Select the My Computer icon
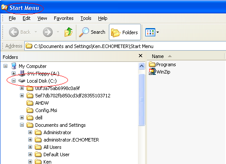 click(x=13, y=66)
